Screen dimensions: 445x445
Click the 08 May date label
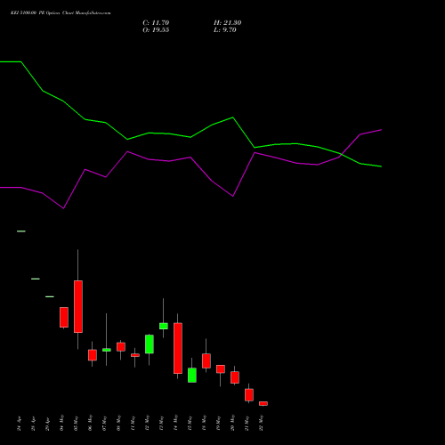click(119, 423)
